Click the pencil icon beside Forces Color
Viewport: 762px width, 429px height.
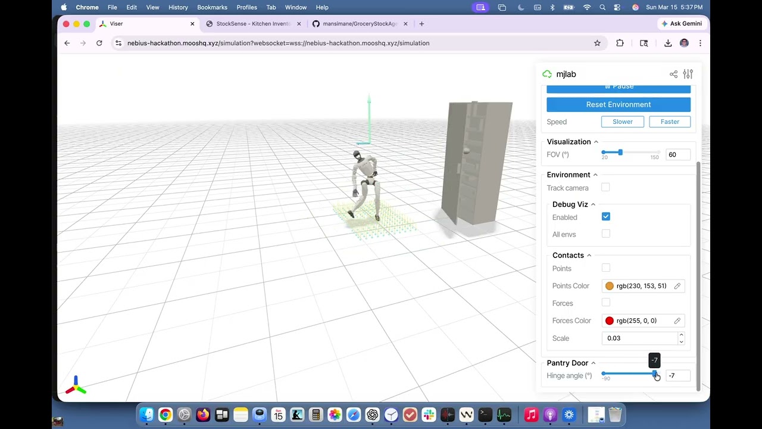(x=677, y=321)
